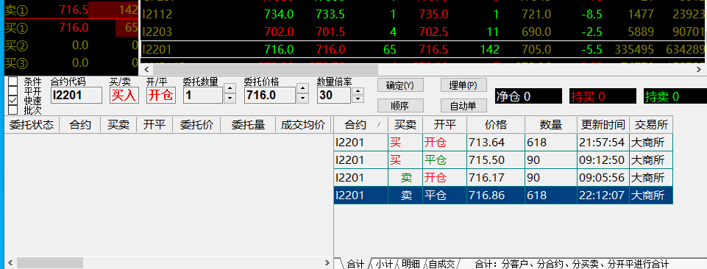Click the I2201 last price 716.0 in quotes
This screenshot has width=707, height=269.
click(280, 49)
